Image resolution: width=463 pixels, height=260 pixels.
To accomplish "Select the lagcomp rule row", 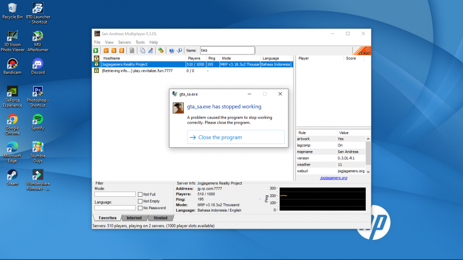I will [331, 145].
